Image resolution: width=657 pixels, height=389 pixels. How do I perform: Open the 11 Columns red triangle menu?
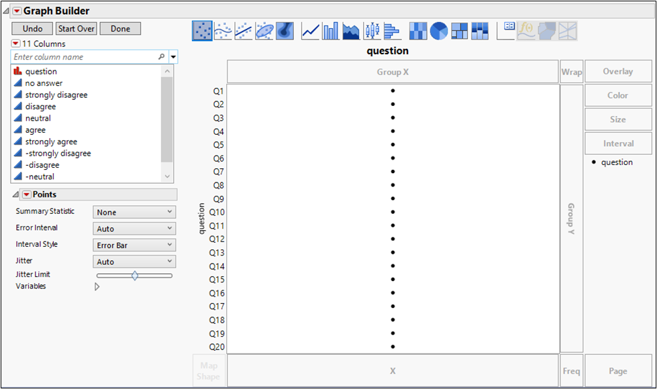(15, 44)
